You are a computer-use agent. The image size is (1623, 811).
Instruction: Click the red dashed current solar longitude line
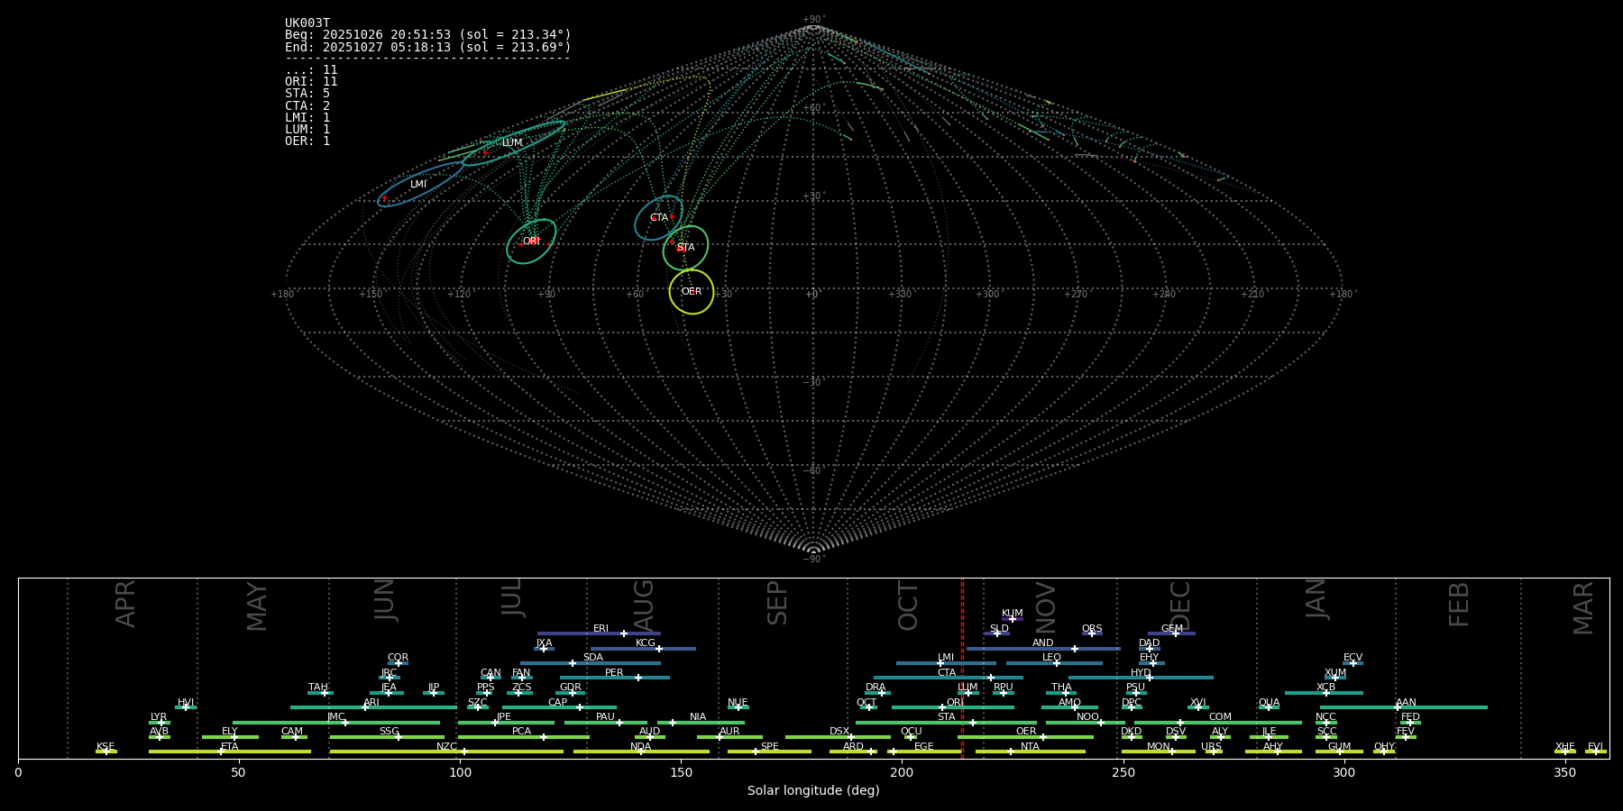point(962,667)
